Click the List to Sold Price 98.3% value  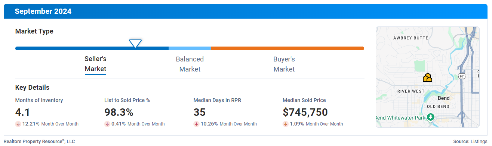[x=119, y=112]
